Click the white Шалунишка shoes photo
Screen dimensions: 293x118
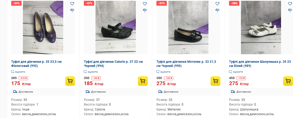(x=261, y=27)
